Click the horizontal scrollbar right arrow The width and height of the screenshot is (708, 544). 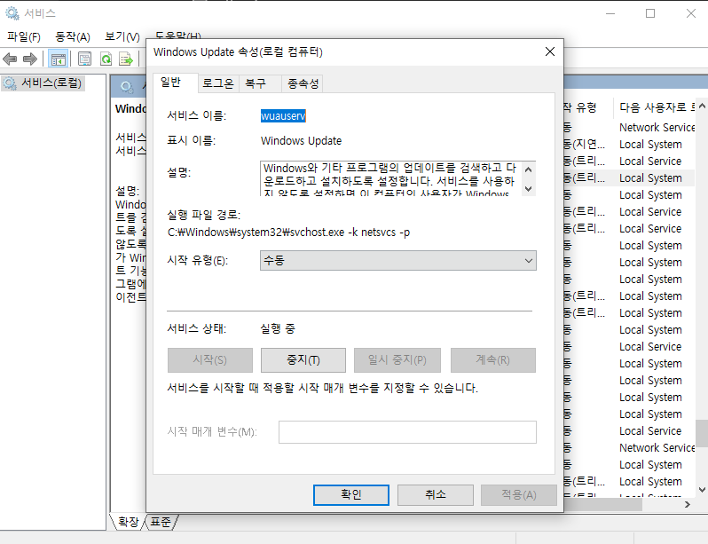point(688,505)
